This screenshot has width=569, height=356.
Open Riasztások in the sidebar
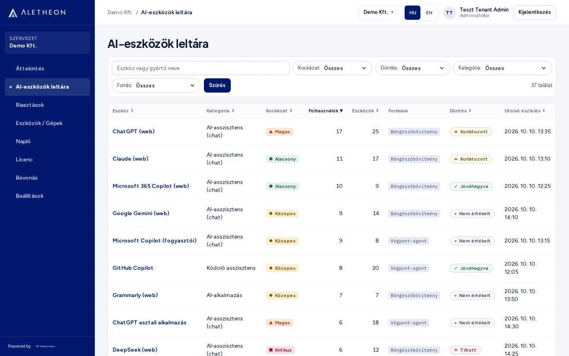[x=47, y=105]
